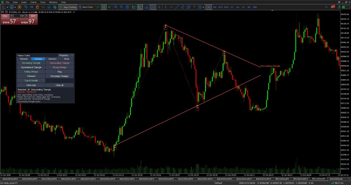
Task: Open the Charts menu
Action: 33,2
